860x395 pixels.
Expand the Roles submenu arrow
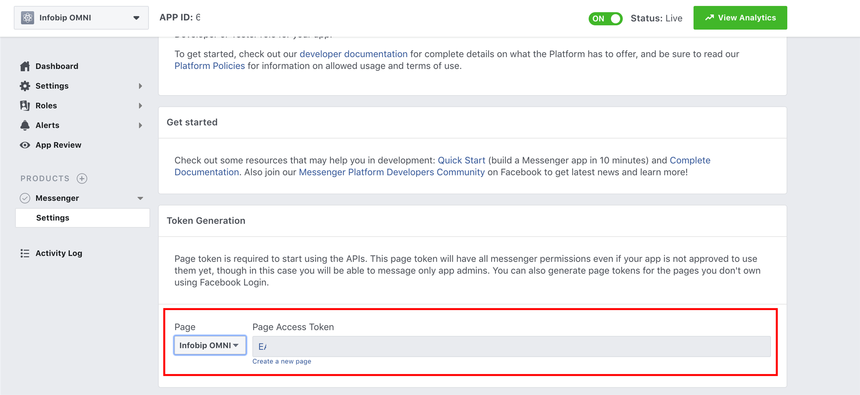(x=140, y=106)
